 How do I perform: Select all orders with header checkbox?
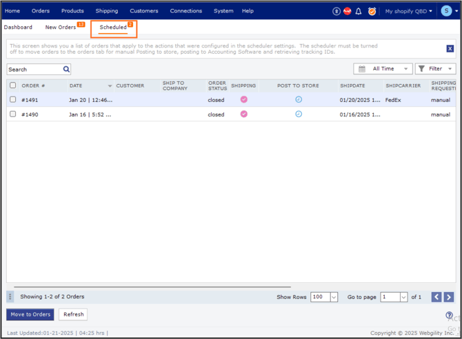point(12,85)
